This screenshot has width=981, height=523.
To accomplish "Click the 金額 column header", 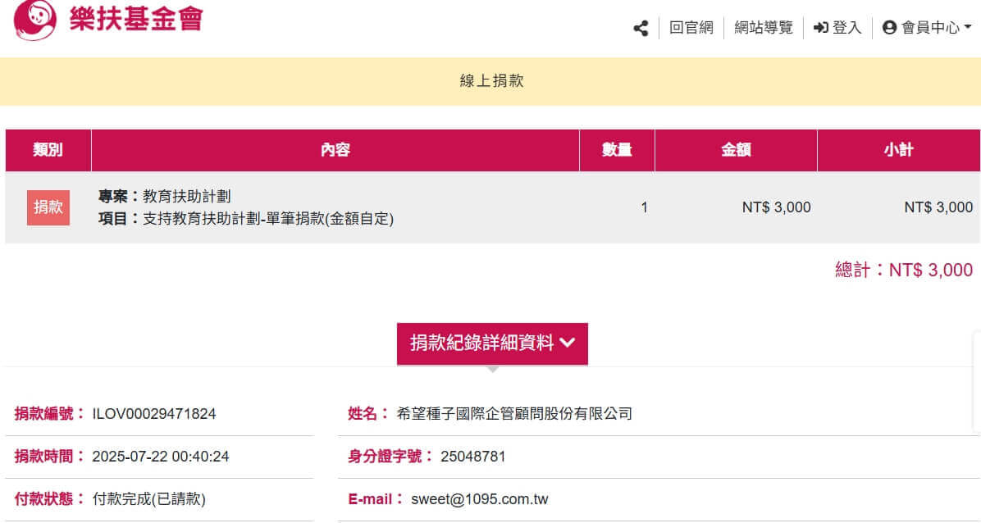I will pos(736,150).
